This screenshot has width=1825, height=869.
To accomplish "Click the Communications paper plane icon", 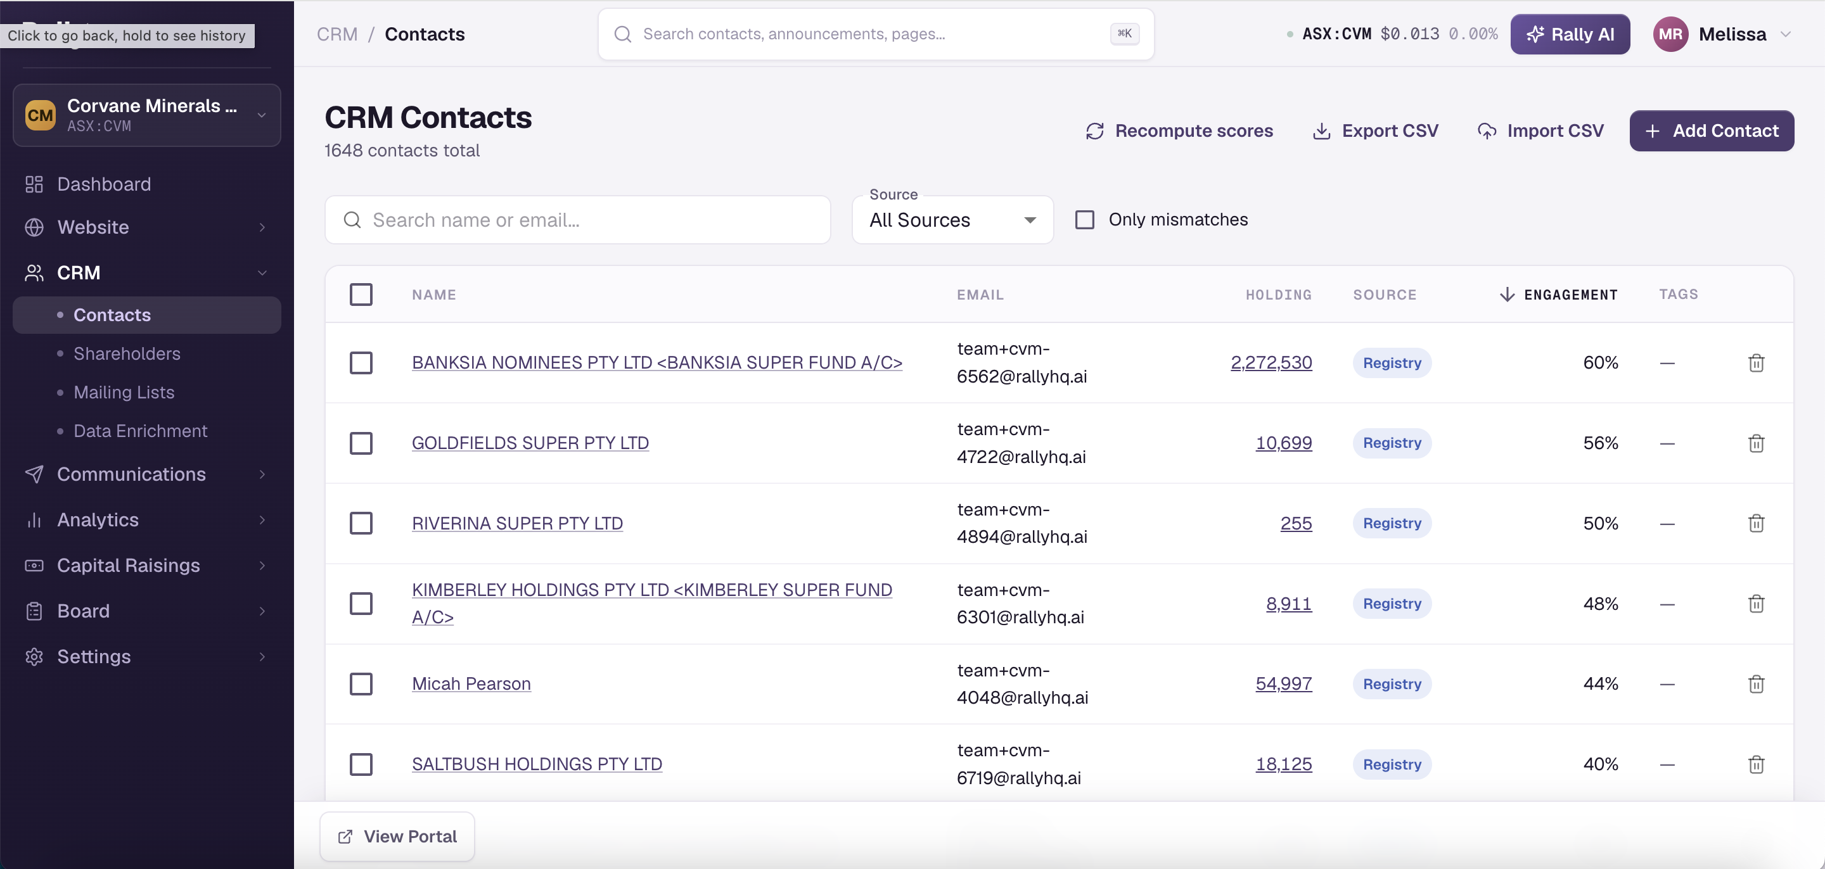I will click(34, 474).
